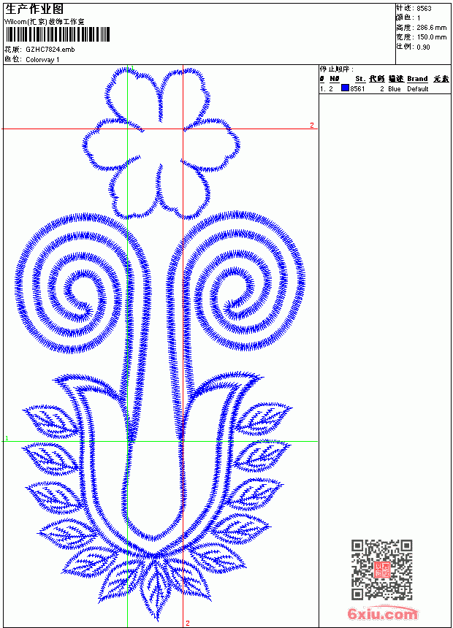Click the barcode under the Wilcom title
This screenshot has height=628, width=453.
57,34
